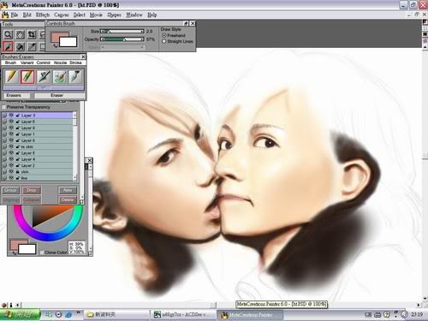
Task: Click the layer icon beside Layer 1
Action: coord(4,134)
